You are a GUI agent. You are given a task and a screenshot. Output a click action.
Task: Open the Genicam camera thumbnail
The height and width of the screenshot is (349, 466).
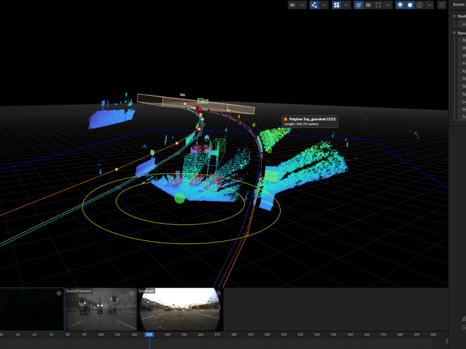180,309
